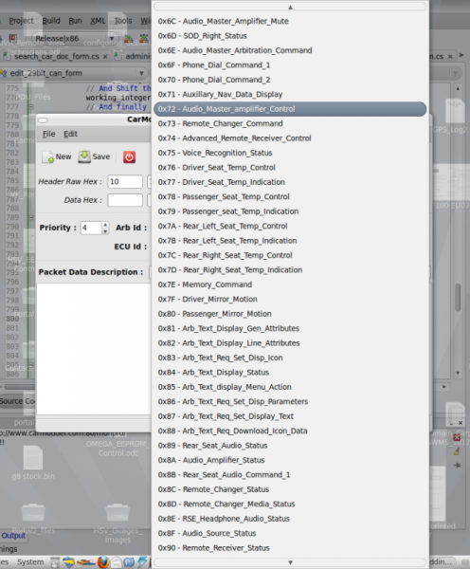Screen dimensions: 470x569
Task: Open the XML menu
Action: tap(98, 21)
